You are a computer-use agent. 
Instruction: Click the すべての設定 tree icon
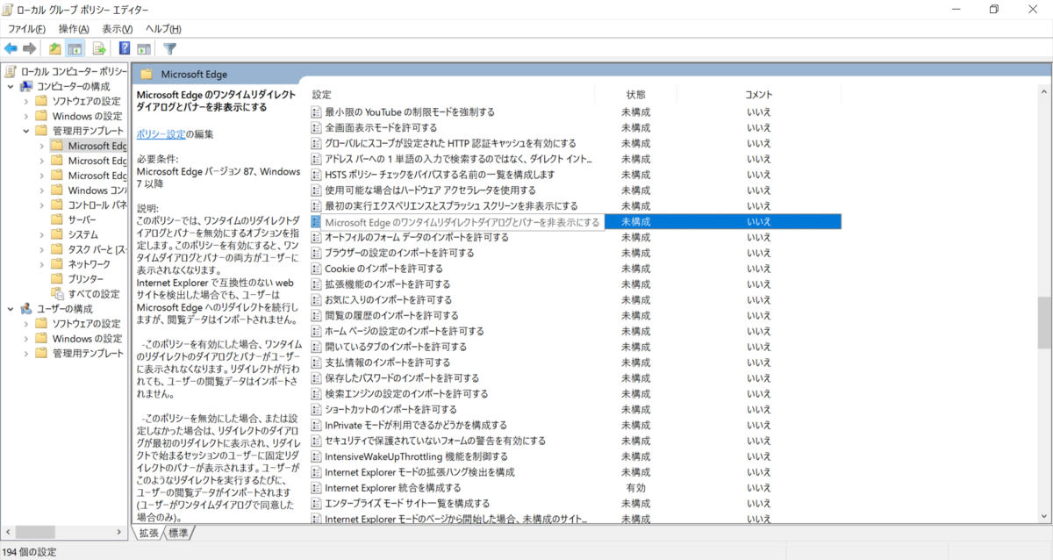58,294
